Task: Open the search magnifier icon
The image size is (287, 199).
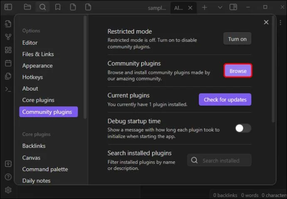Action: coord(42,7)
